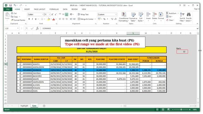Toggle Bold formatting
The image size is (203, 114).
click(29, 19)
